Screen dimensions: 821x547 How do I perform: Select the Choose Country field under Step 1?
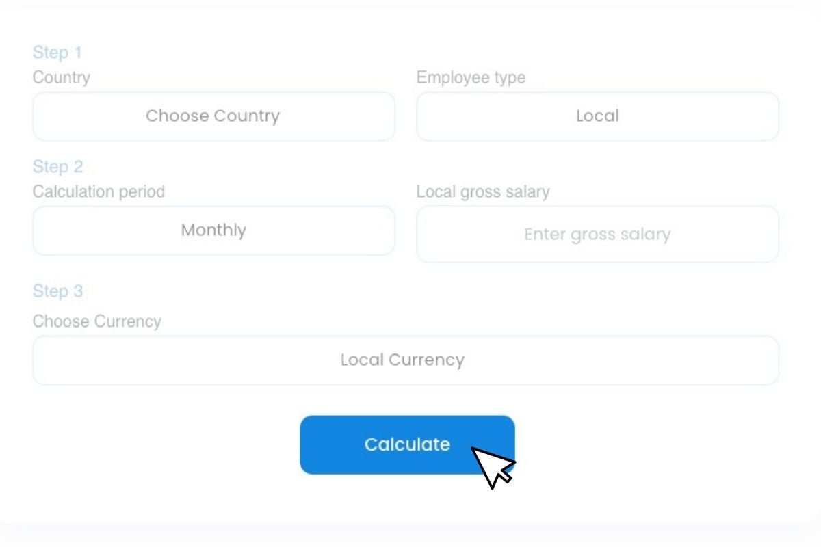pos(213,116)
